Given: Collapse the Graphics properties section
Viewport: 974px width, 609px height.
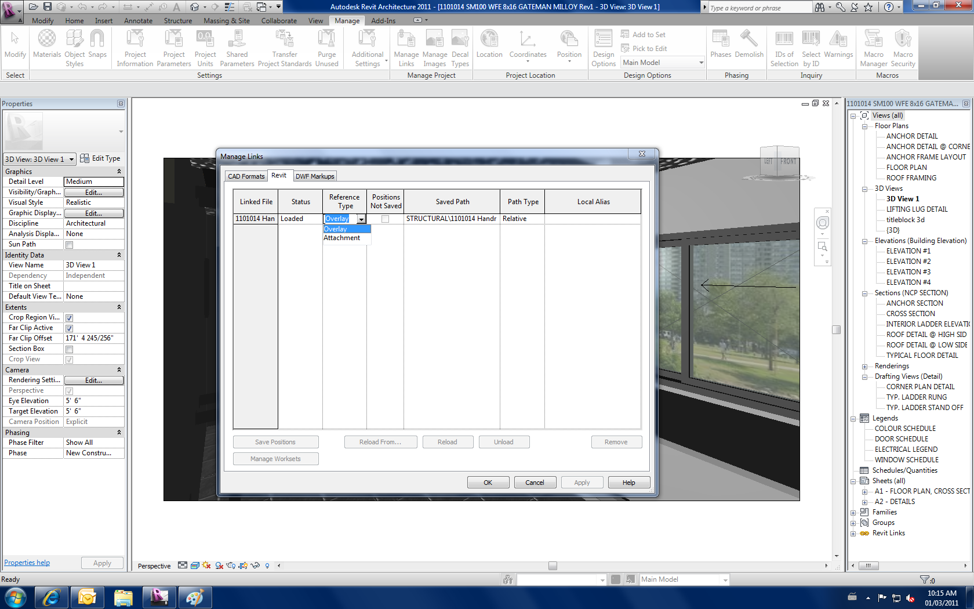Looking at the screenshot, I should click(x=119, y=172).
